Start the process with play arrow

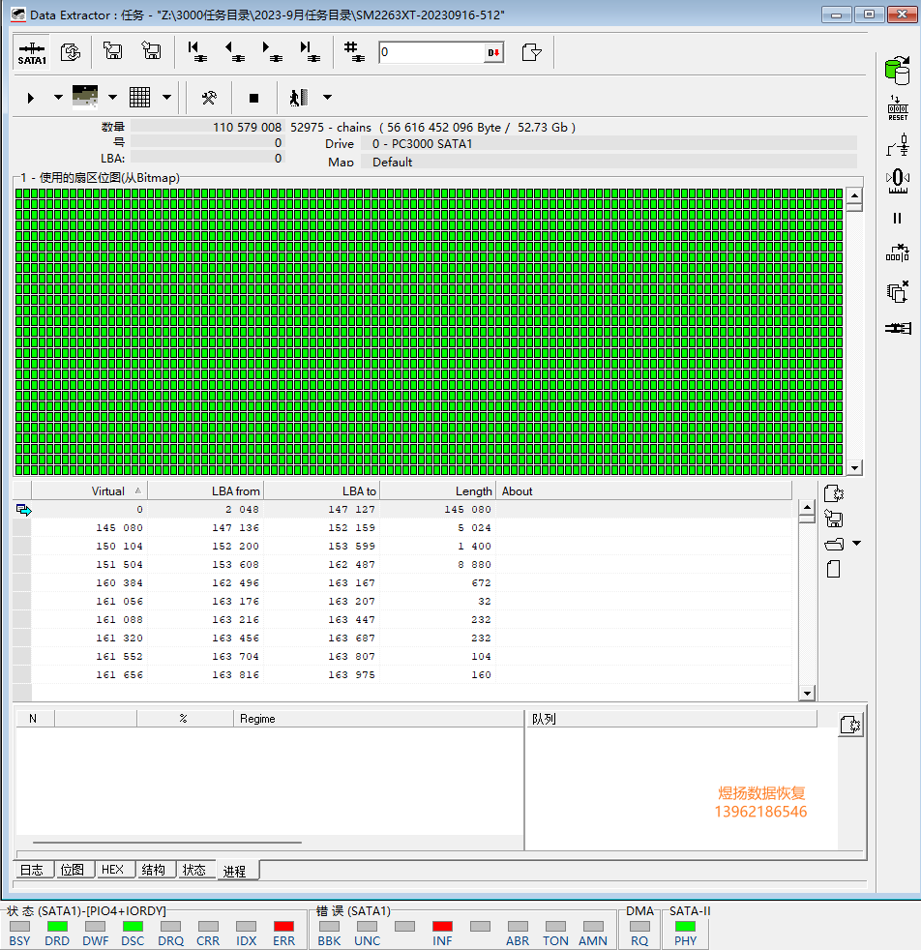tap(31, 98)
